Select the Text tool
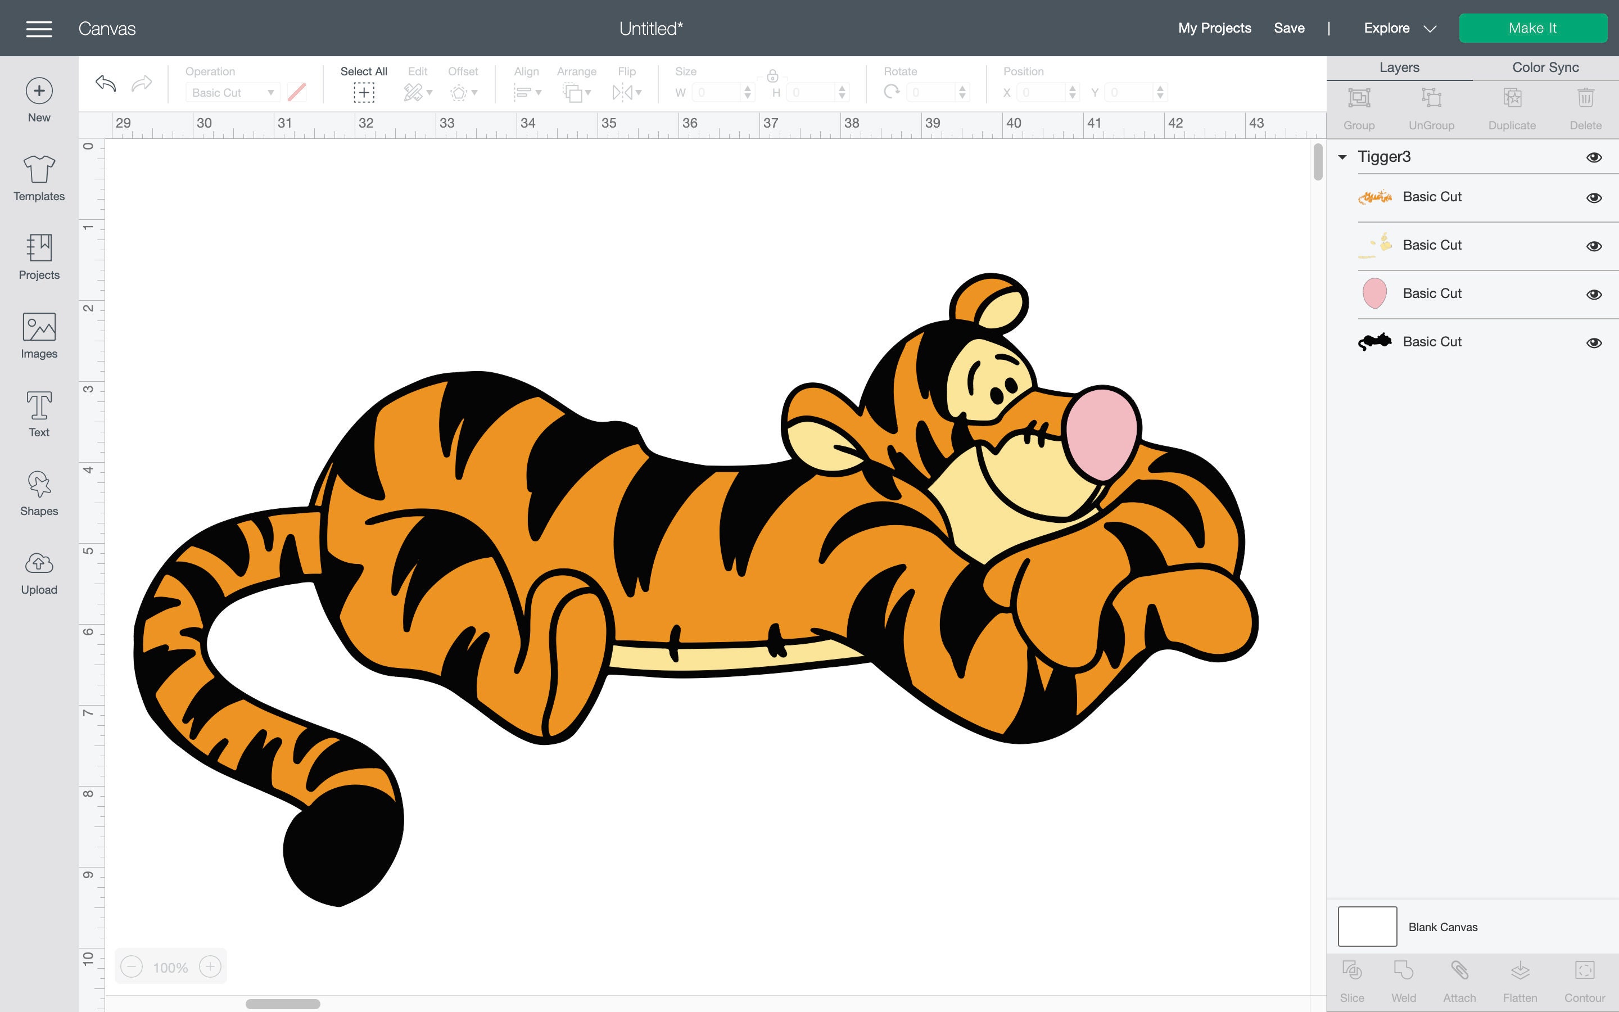The width and height of the screenshot is (1619, 1012). pyautogui.click(x=39, y=414)
